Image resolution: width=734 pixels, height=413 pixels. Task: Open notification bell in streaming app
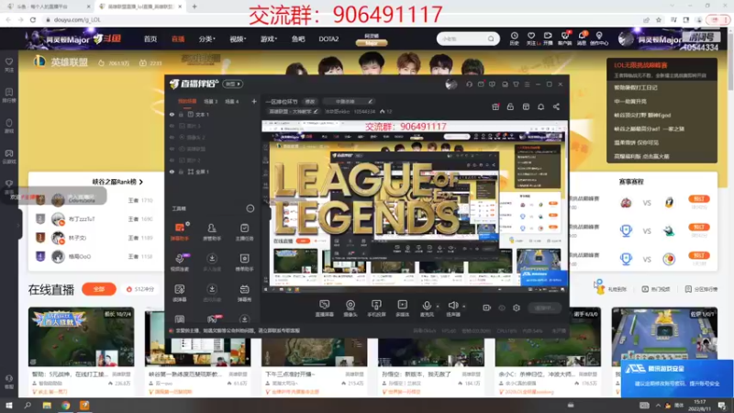point(540,106)
